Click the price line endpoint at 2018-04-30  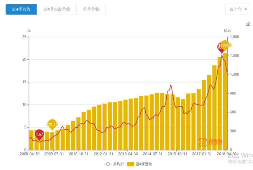[x=227, y=71]
